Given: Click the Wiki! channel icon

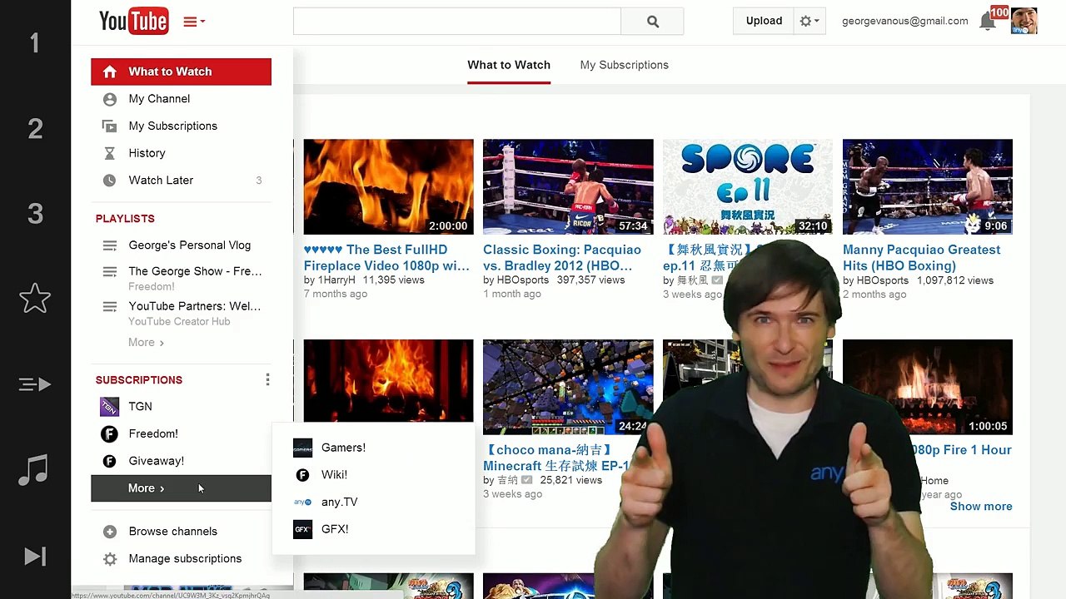Looking at the screenshot, I should pyautogui.click(x=302, y=475).
